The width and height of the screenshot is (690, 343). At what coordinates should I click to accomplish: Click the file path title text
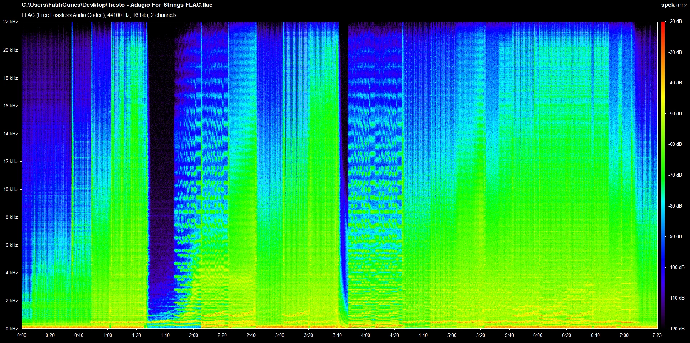point(117,5)
